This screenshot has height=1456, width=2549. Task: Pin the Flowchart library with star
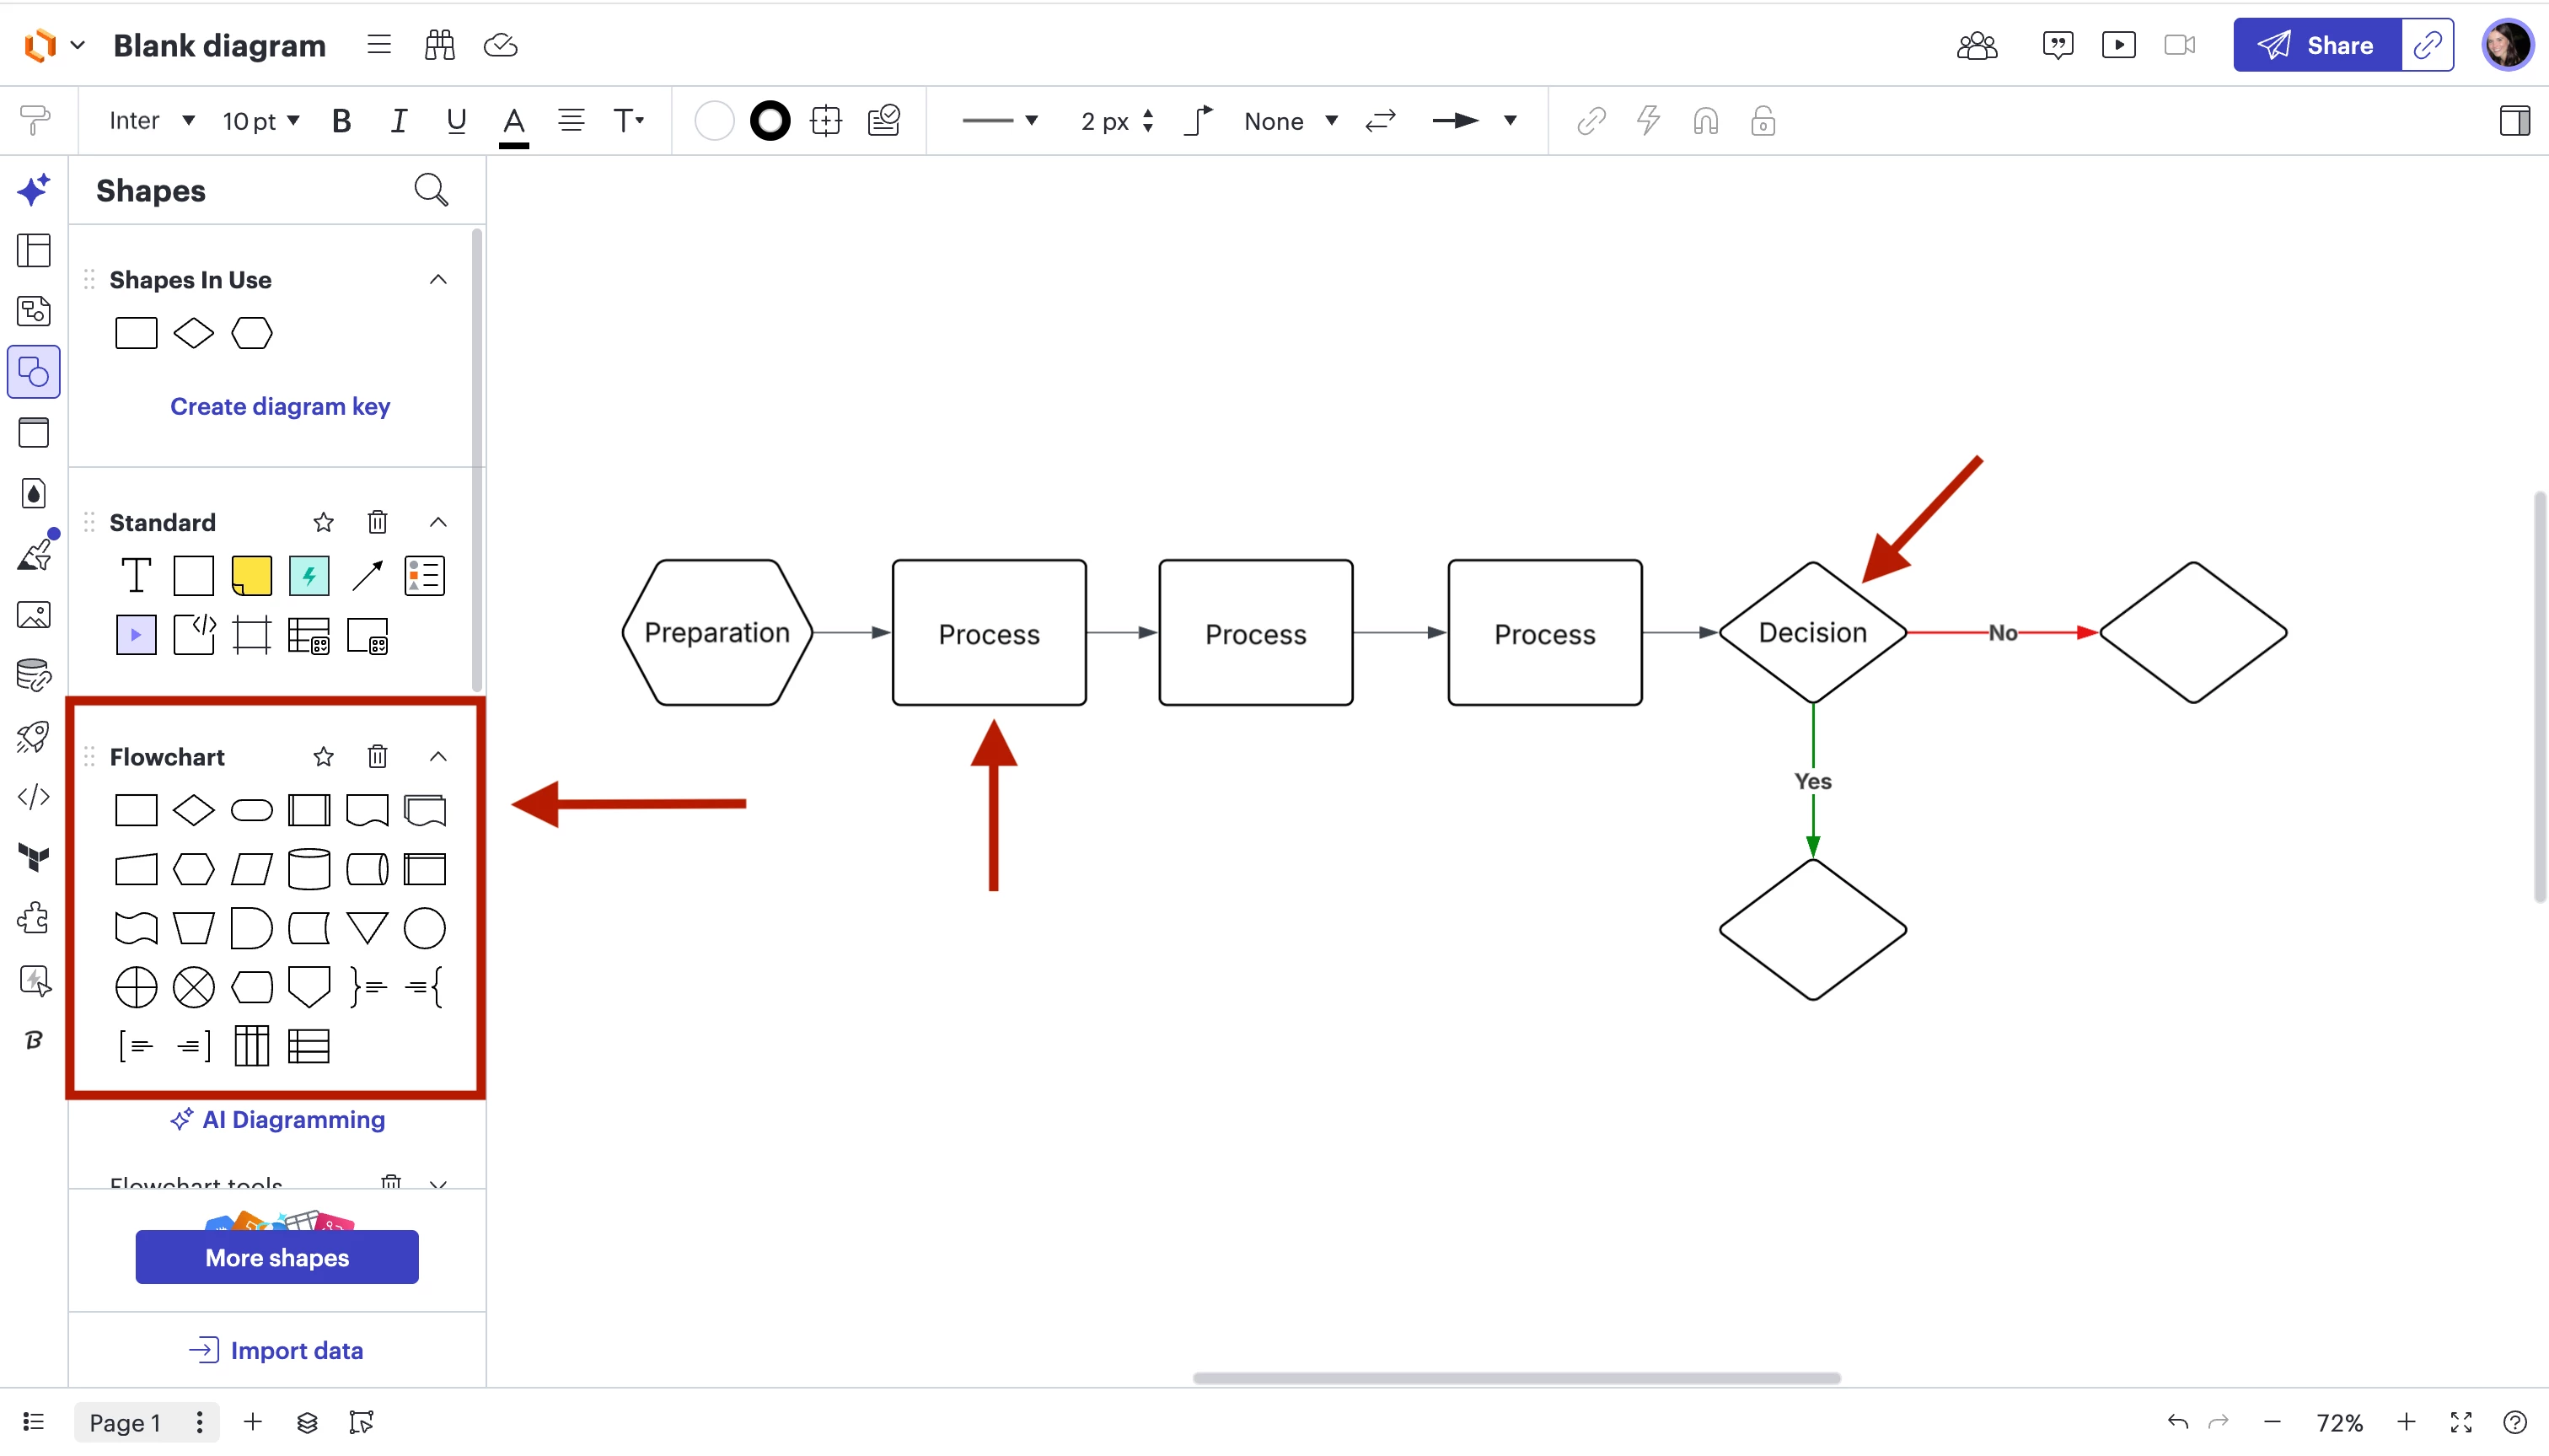click(x=323, y=756)
